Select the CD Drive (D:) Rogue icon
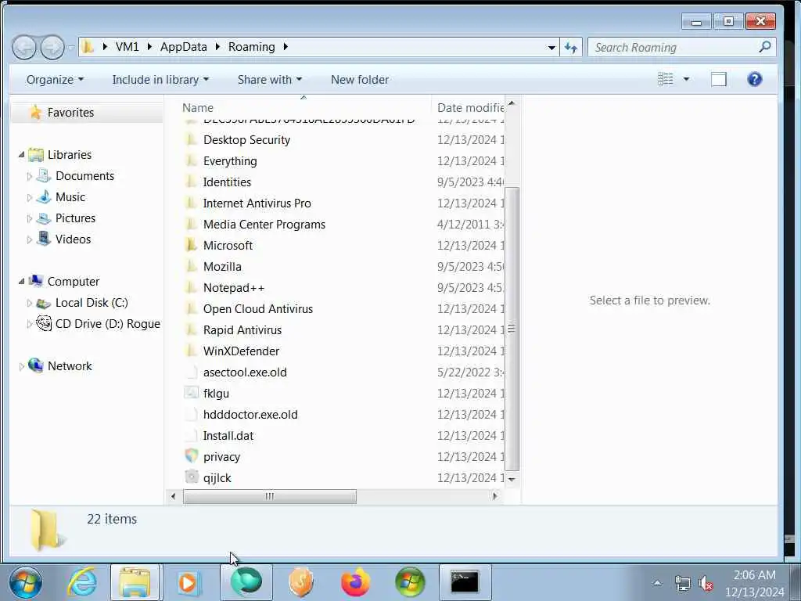The width and height of the screenshot is (801, 601). tap(44, 323)
